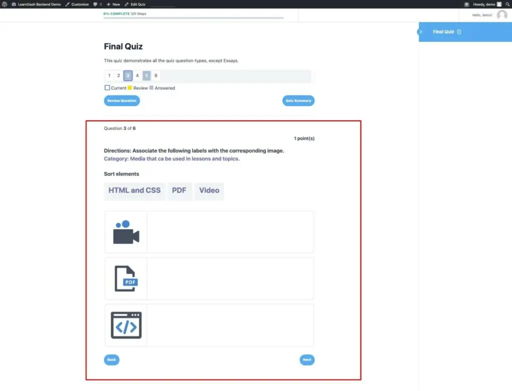
Task: Select the HTML and CSS sort element
Action: (134, 190)
